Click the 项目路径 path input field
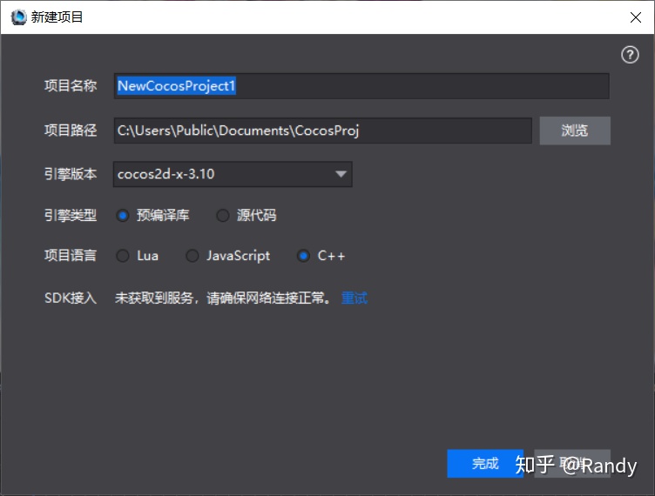The height and width of the screenshot is (496, 655). coord(322,131)
